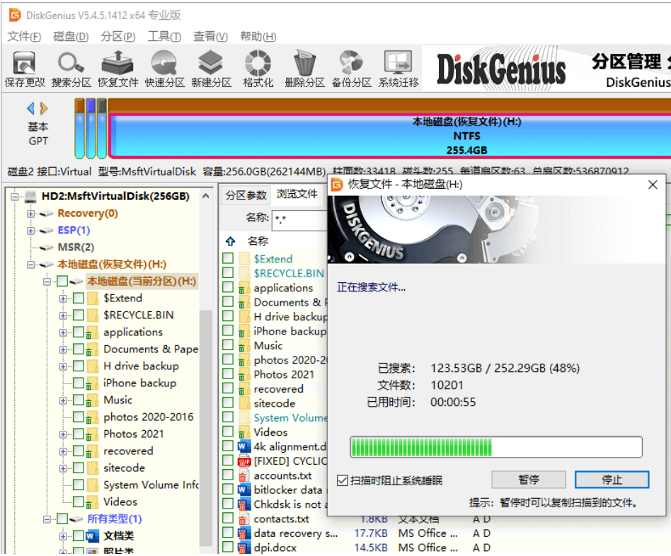Tick the applications folder checkbox in file list

(x=228, y=287)
